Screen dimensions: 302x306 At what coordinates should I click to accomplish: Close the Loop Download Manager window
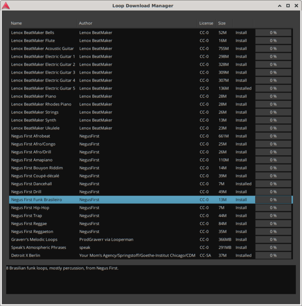pos(296,6)
